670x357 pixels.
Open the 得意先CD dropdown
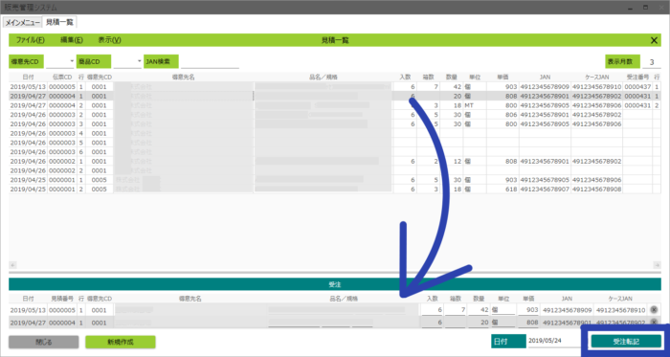tap(72, 62)
